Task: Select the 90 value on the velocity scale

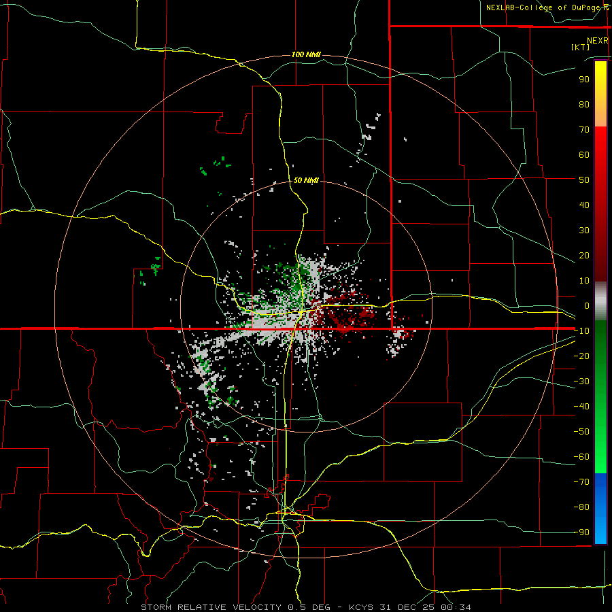Action: click(x=584, y=80)
